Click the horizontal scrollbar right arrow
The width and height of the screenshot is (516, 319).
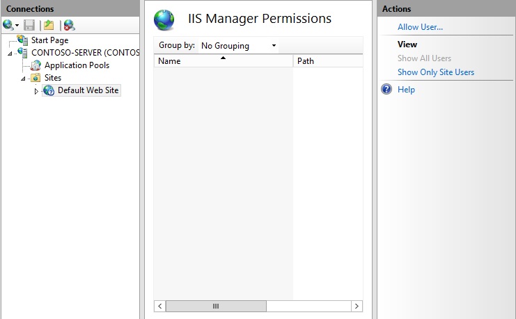(x=357, y=306)
